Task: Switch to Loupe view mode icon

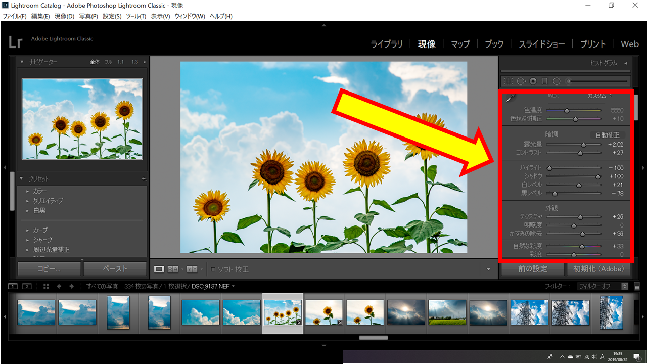Action: [159, 269]
